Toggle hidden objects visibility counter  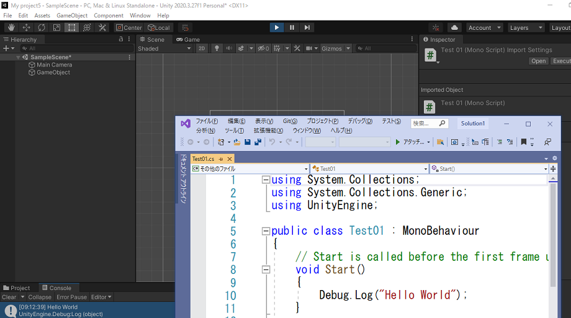(263, 48)
